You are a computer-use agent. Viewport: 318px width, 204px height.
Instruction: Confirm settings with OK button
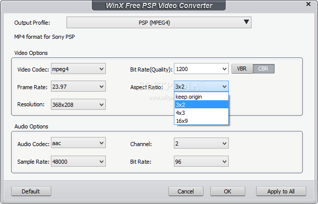pos(228,191)
